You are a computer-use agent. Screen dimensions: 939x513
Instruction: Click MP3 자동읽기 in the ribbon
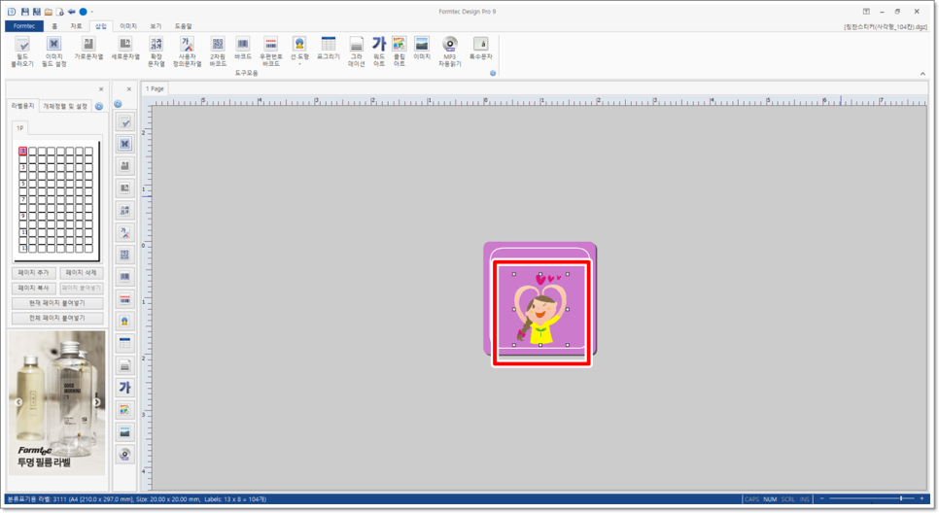point(450,51)
